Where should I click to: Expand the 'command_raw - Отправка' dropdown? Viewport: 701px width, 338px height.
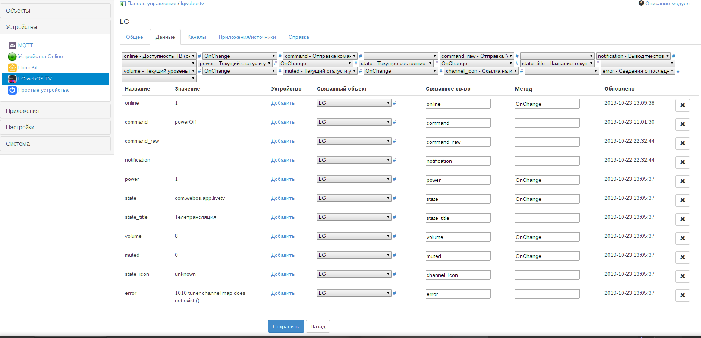[x=477, y=56]
